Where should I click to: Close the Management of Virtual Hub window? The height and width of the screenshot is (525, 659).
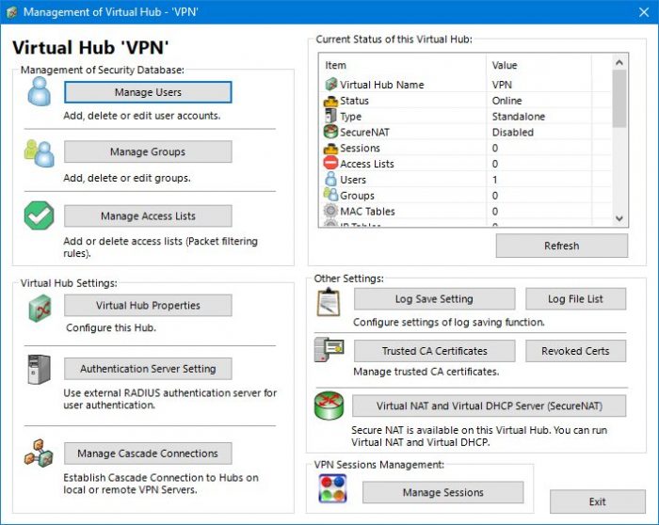[x=644, y=12]
